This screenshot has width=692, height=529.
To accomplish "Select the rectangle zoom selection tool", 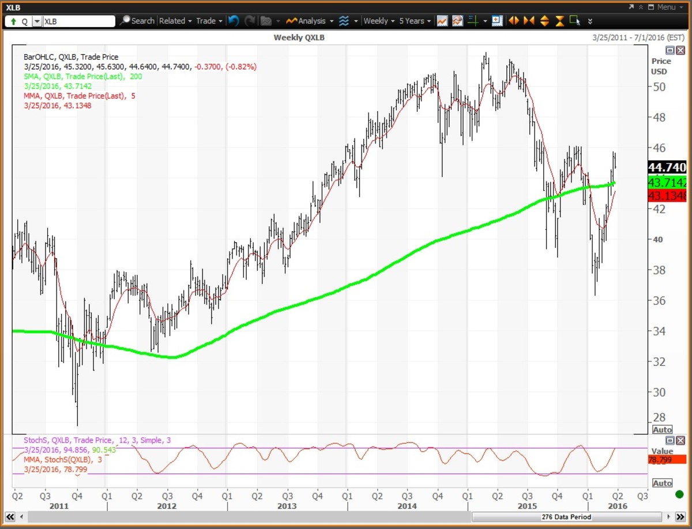I will [x=574, y=21].
